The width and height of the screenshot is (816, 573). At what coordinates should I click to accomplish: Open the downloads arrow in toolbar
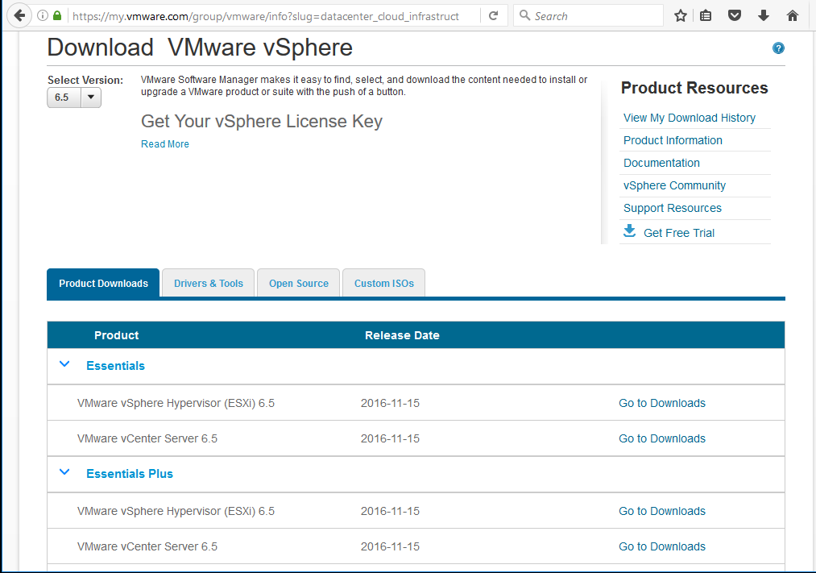tap(763, 15)
